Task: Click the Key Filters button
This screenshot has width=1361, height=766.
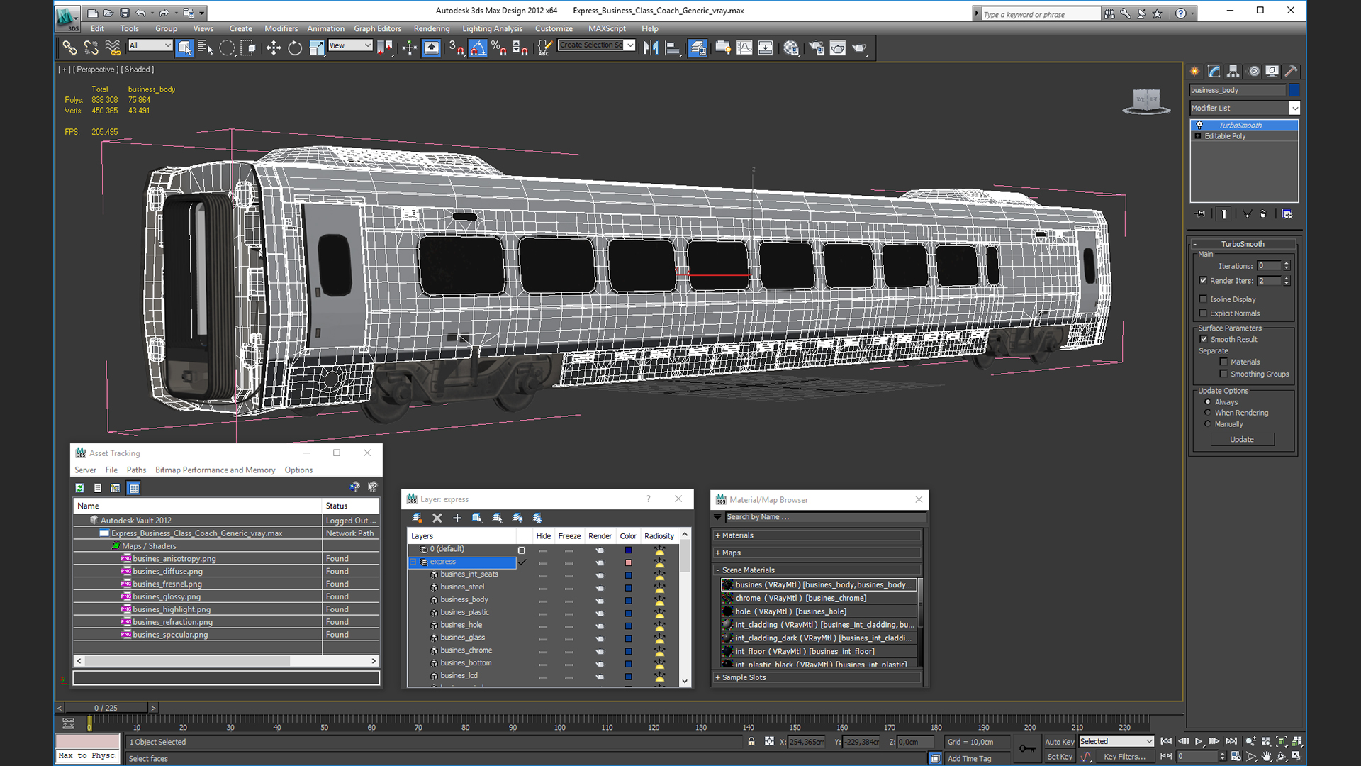Action: point(1124,757)
